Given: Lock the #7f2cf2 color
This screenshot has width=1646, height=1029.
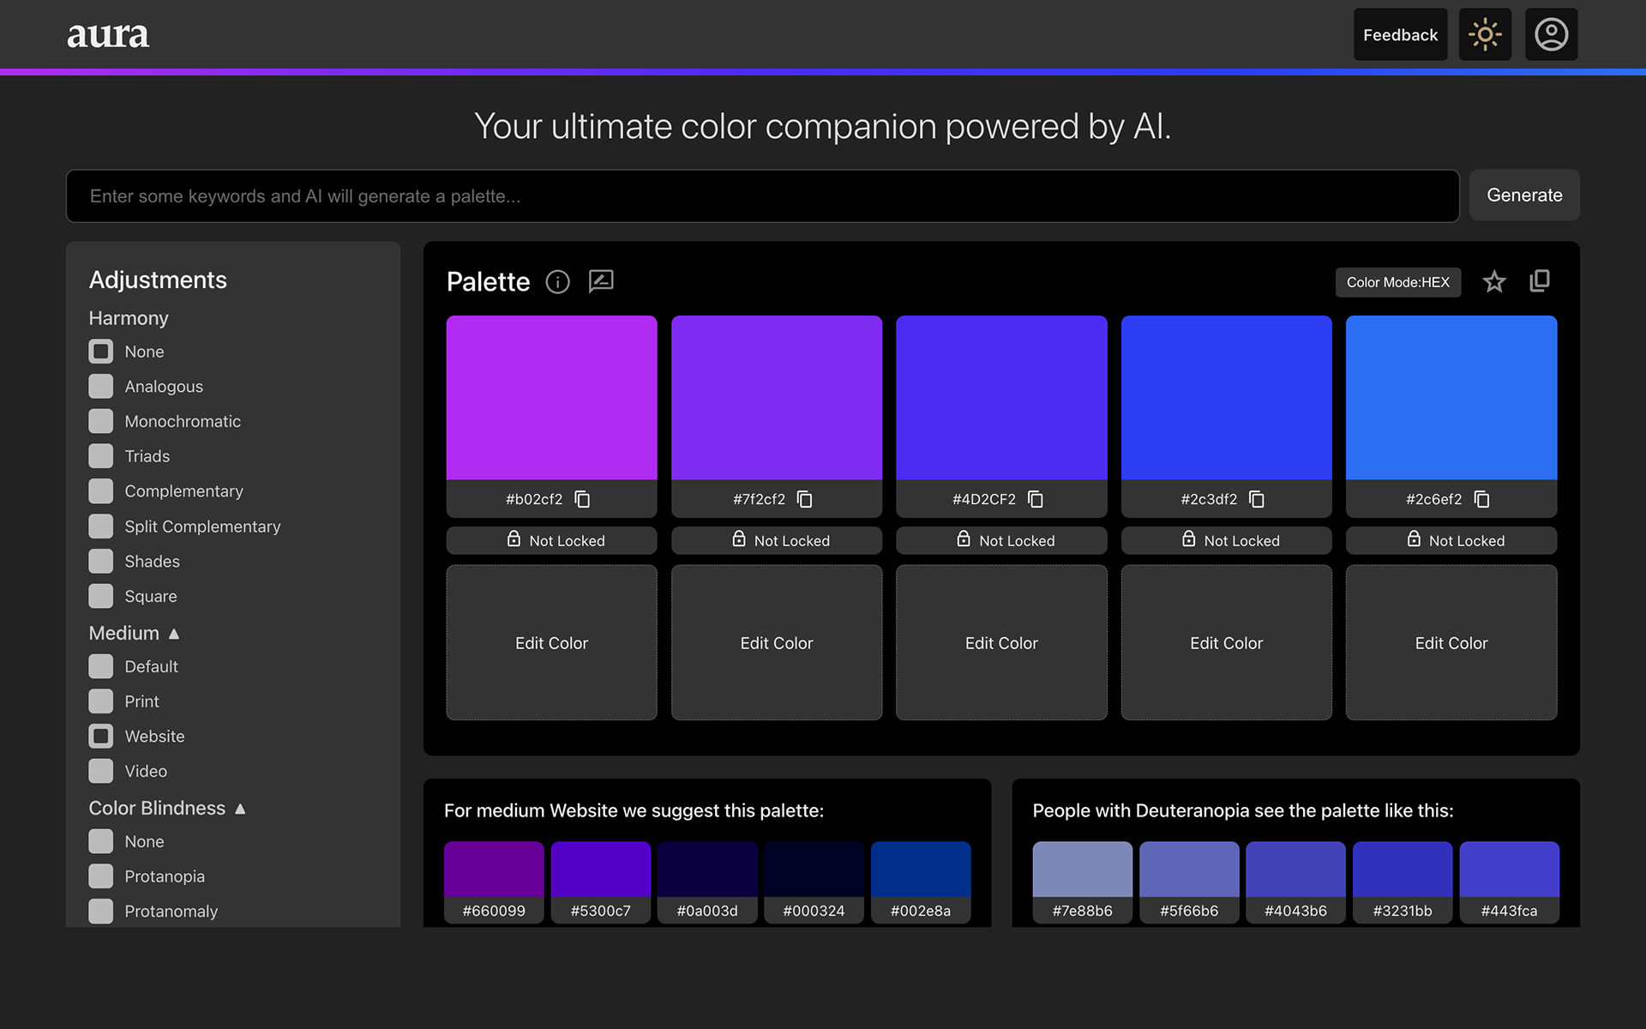Looking at the screenshot, I should [x=776, y=540].
